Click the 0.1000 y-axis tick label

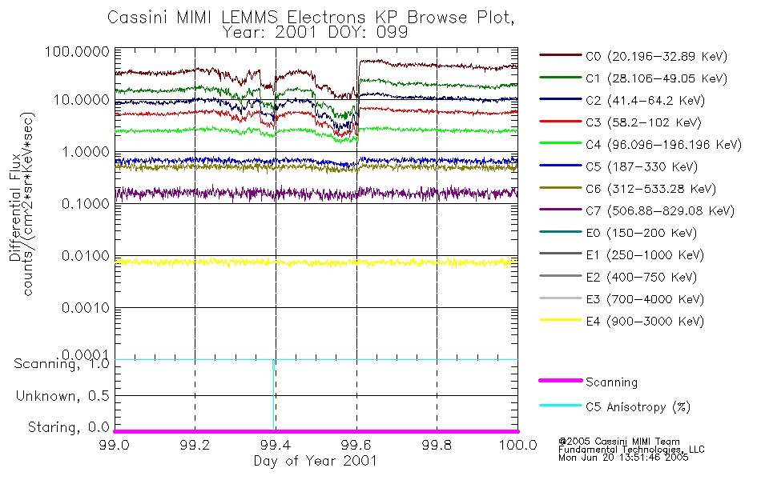[x=86, y=204]
